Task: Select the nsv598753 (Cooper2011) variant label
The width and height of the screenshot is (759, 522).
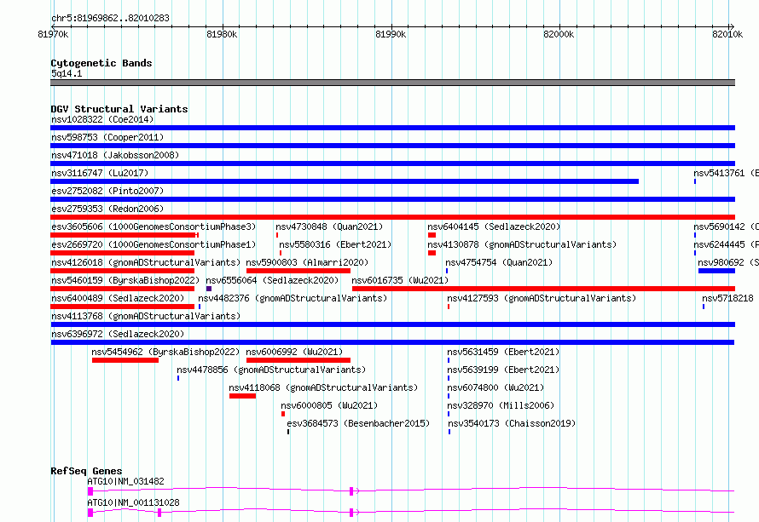Action: pos(107,137)
